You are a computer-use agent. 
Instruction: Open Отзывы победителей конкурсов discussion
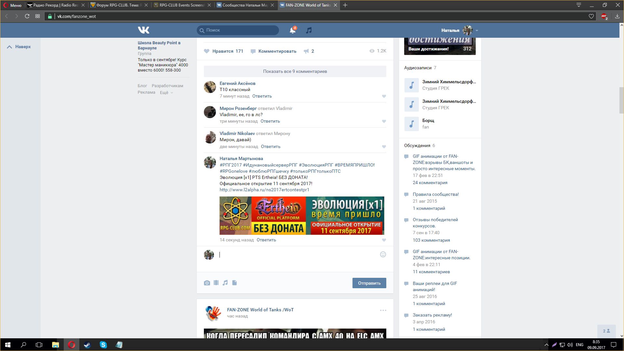click(435, 223)
